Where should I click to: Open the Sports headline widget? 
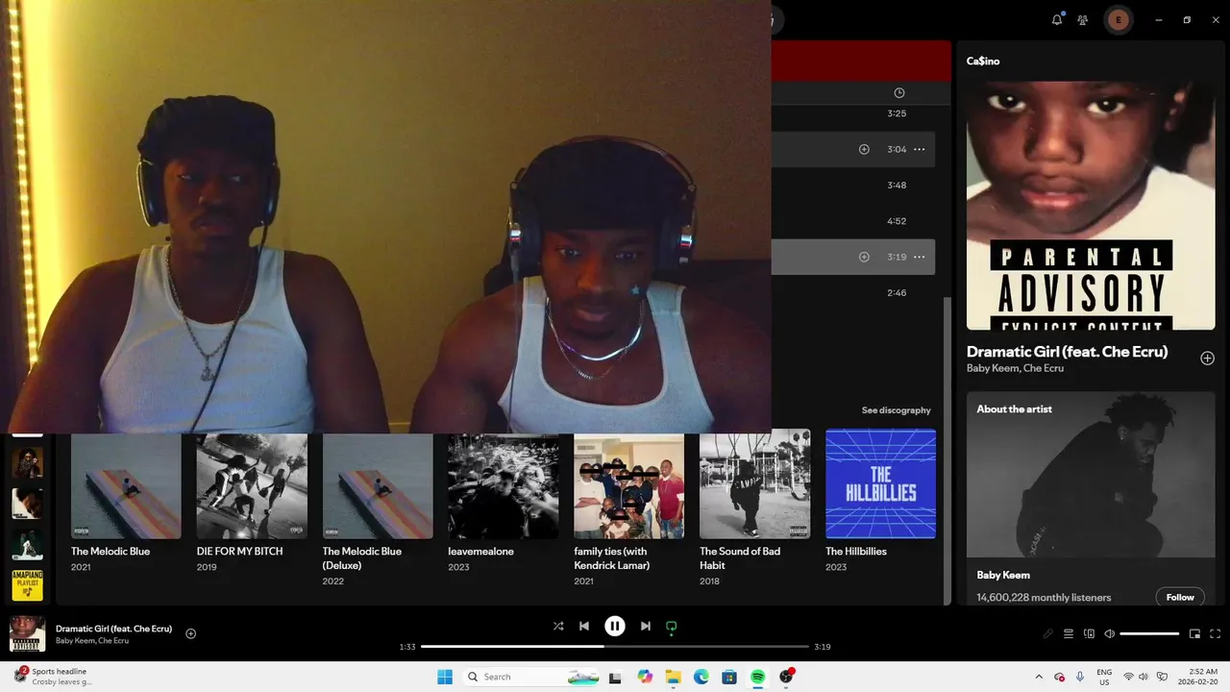(53, 677)
